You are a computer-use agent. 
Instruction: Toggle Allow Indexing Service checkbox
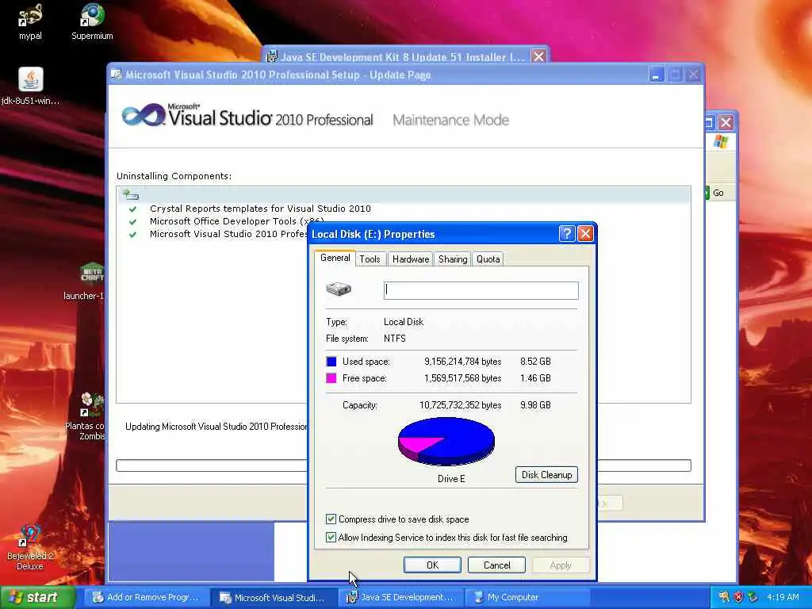tap(331, 538)
